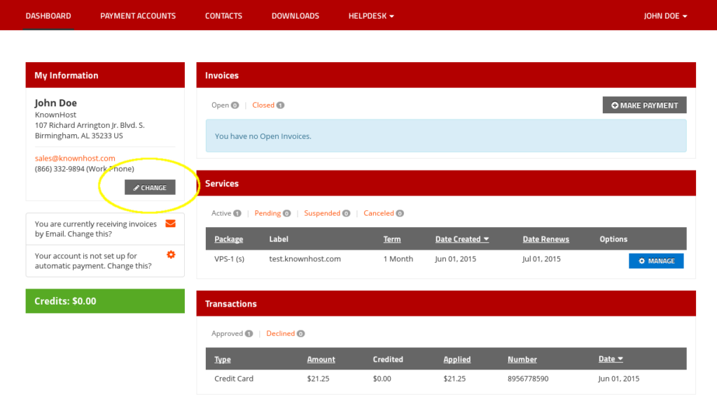Viewport: 717px width, 401px height.
Task: Click the envelope icon for invoice delivery
Action: 171,224
